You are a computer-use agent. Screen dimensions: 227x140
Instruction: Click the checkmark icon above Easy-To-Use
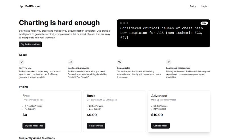22,62
